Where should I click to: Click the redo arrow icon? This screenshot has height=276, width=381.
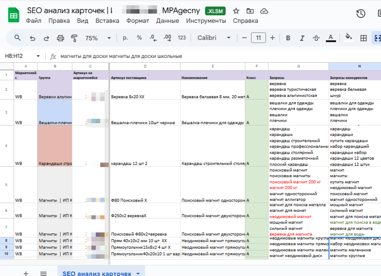[46, 38]
